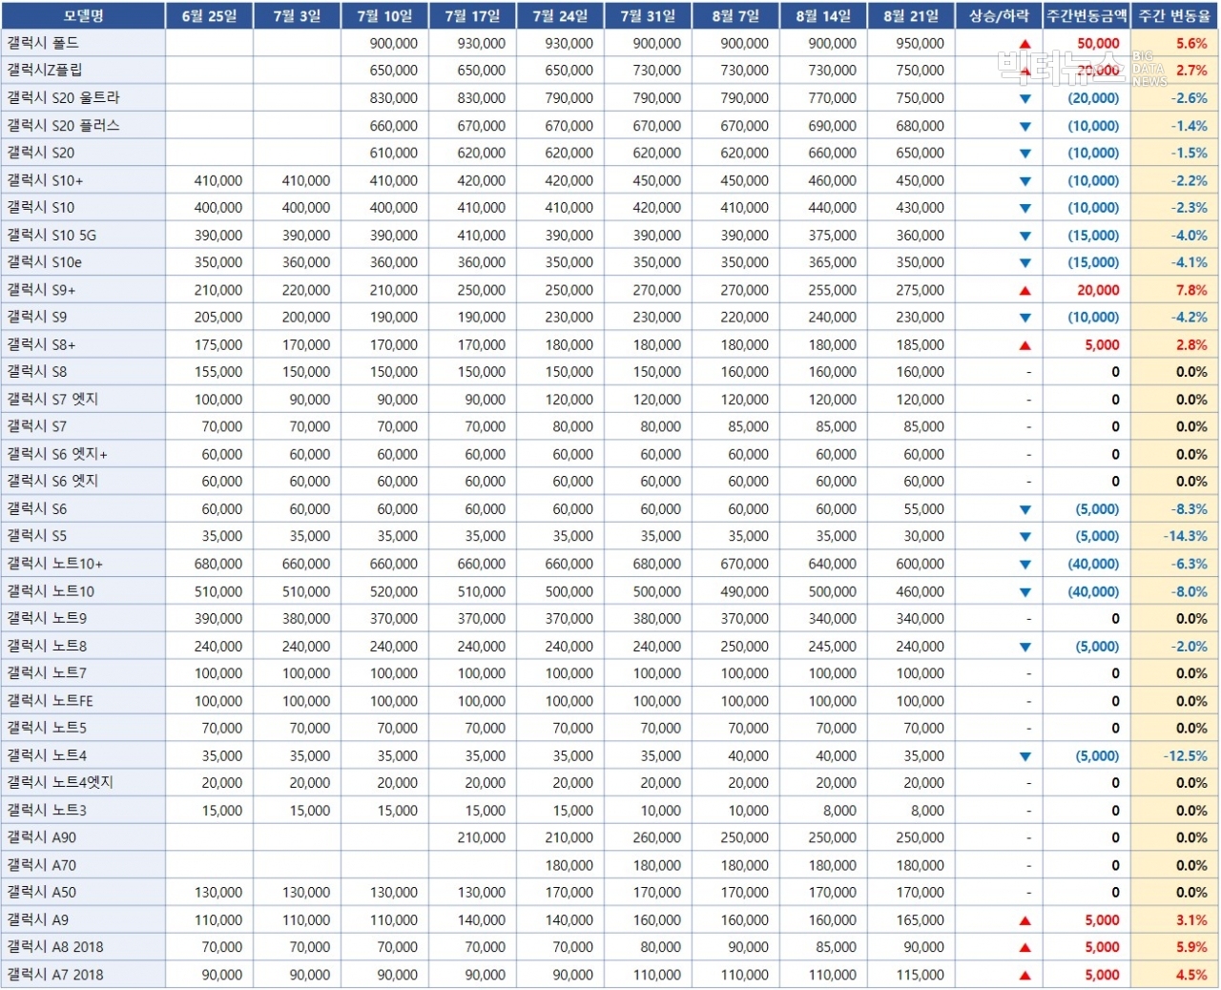Viewport: 1221px width, 990px height.
Task: Select the 7월 17일 header cell
Action: pos(473,16)
